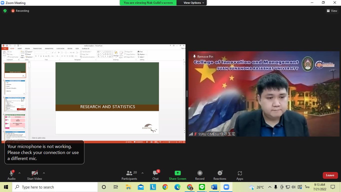Open LINE from the Windows taskbar
The width and height of the screenshot is (341, 192).
202,187
